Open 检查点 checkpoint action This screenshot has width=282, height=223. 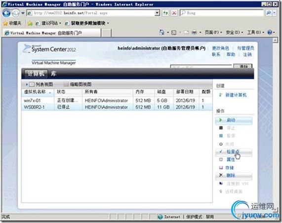tap(234, 152)
